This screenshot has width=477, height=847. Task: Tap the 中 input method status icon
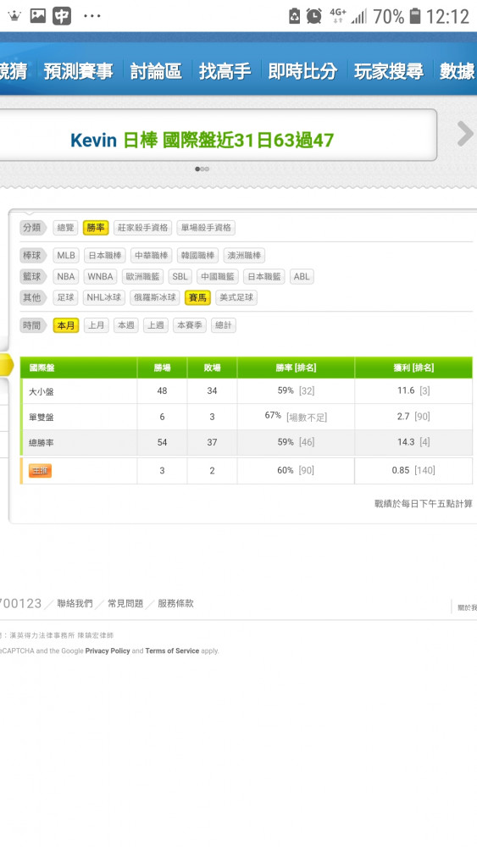click(x=62, y=16)
